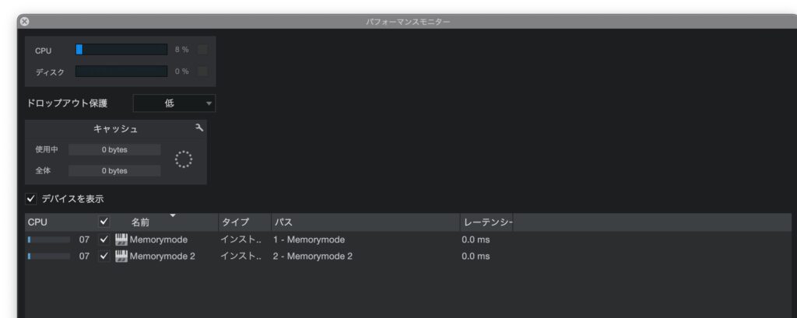797x318 pixels.
Task: Close the パフォーマンスモニター window
Action: coord(24,22)
